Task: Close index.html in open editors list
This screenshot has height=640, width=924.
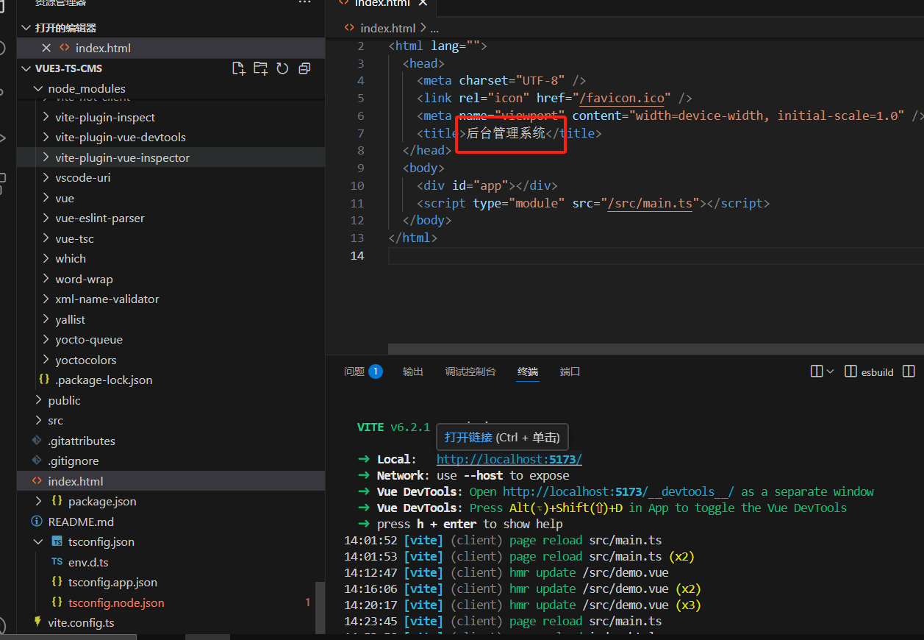Action: click(46, 48)
